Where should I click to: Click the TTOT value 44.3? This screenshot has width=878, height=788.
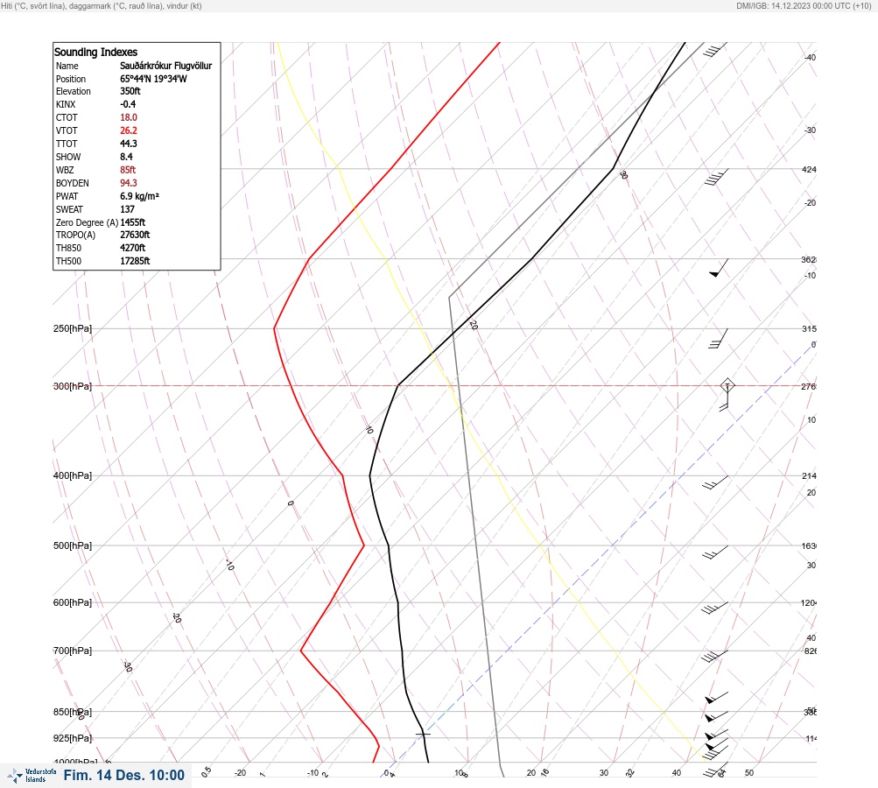click(128, 144)
